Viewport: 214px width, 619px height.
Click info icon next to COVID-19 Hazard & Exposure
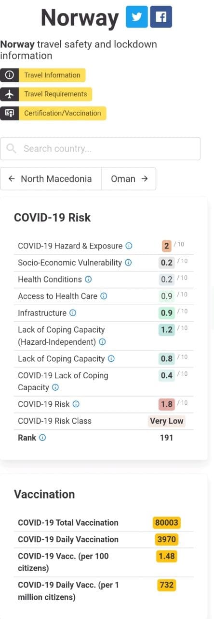pos(129,246)
